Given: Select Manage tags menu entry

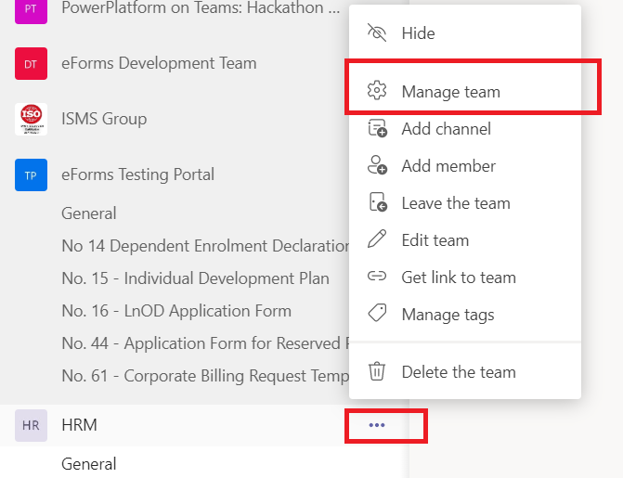Looking at the screenshot, I should [x=465, y=315].
